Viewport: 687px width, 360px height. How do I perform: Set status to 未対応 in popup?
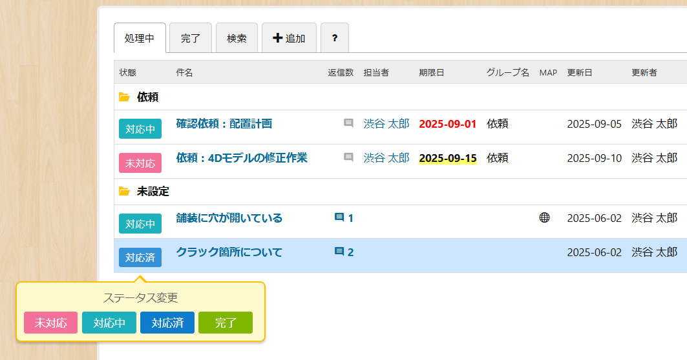(x=50, y=323)
